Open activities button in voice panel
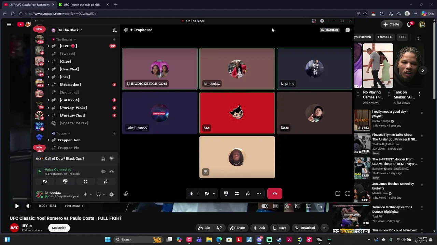The width and height of the screenshot is (437, 245). point(85,181)
